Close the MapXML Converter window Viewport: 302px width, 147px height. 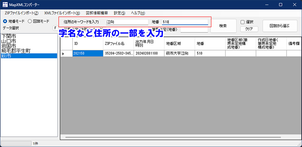coord(295,5)
